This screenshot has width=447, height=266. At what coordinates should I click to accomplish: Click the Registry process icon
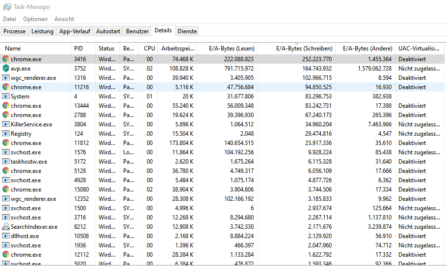(x=6, y=133)
